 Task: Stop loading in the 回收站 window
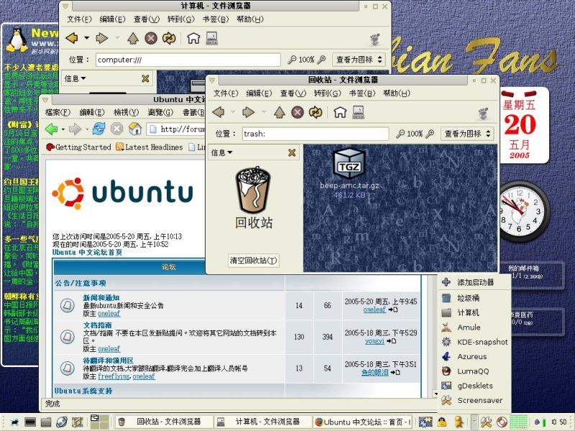click(298, 112)
